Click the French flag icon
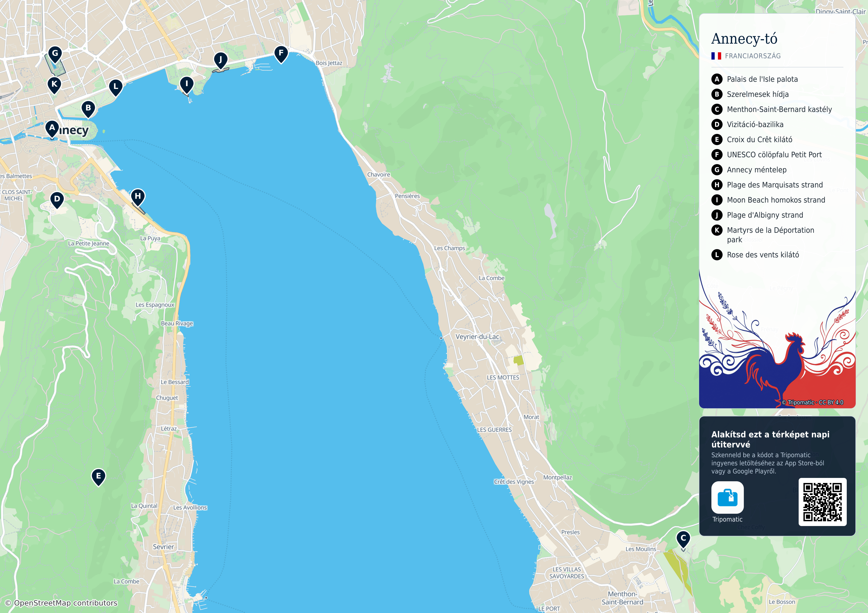The width and height of the screenshot is (868, 613). coord(716,56)
